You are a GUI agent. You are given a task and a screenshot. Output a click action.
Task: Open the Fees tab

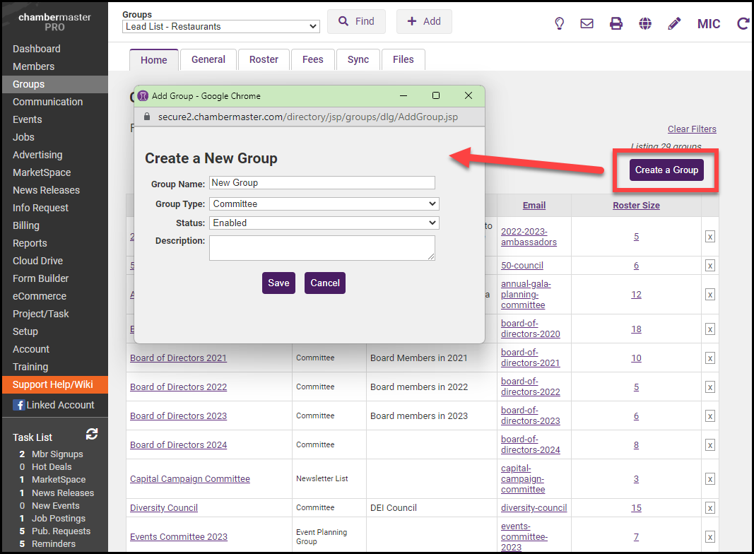click(312, 59)
